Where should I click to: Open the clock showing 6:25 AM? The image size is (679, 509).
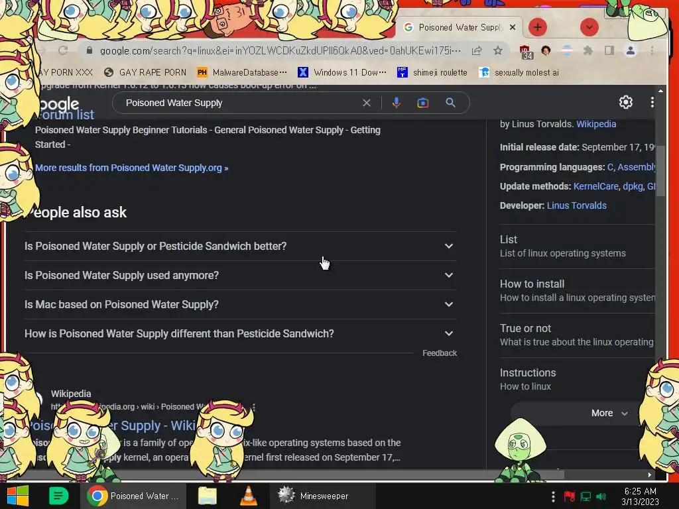(x=640, y=496)
